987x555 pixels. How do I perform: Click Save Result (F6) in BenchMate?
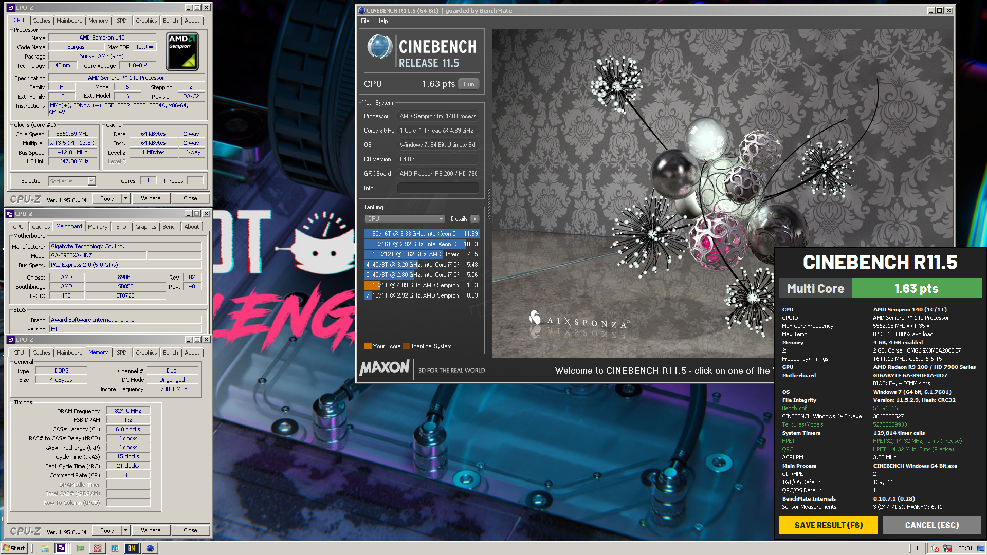click(x=829, y=525)
